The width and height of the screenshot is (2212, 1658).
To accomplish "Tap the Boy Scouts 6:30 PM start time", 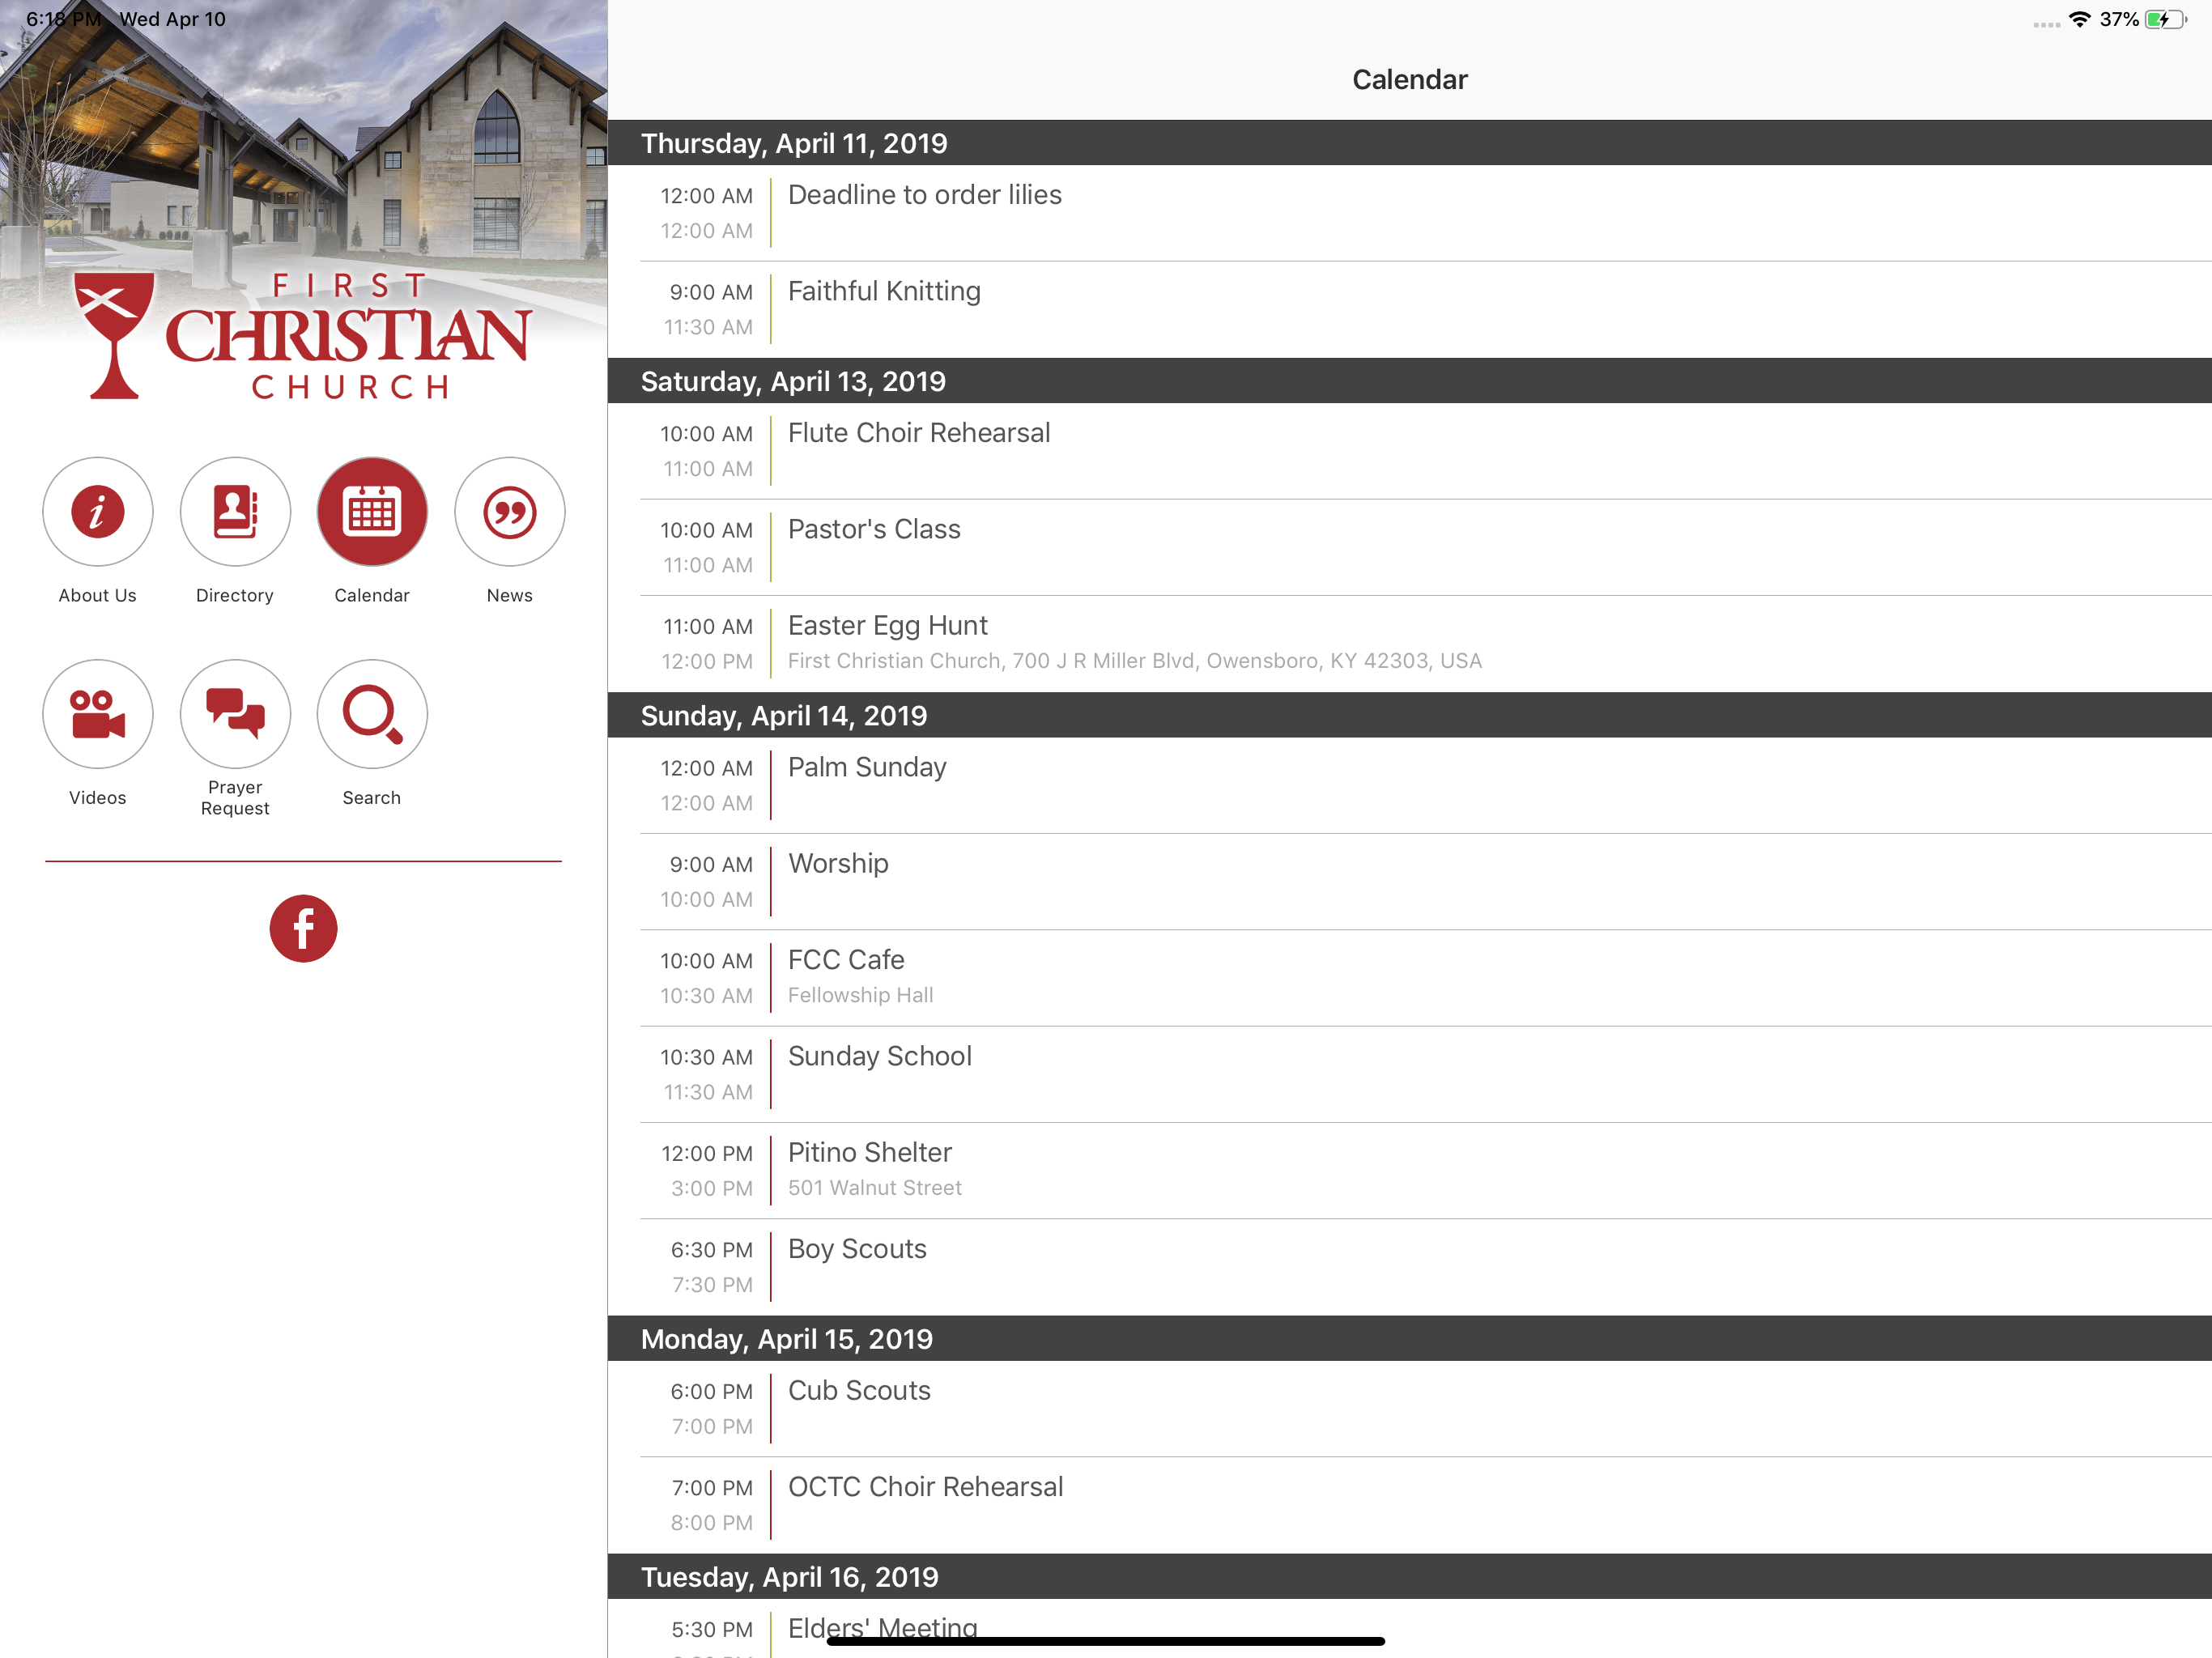I will [712, 1250].
